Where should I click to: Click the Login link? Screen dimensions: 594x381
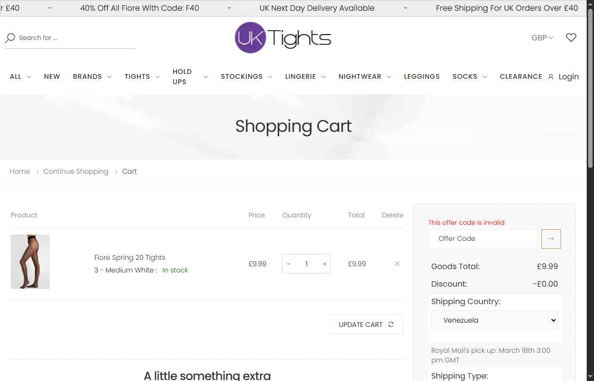pos(569,76)
